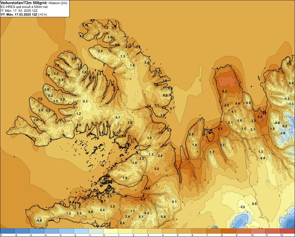Click the "-2.2" temperature value
295x237 pixels.
(284, 126)
